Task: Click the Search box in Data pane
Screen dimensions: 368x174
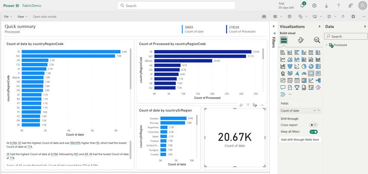Action: click(x=346, y=36)
